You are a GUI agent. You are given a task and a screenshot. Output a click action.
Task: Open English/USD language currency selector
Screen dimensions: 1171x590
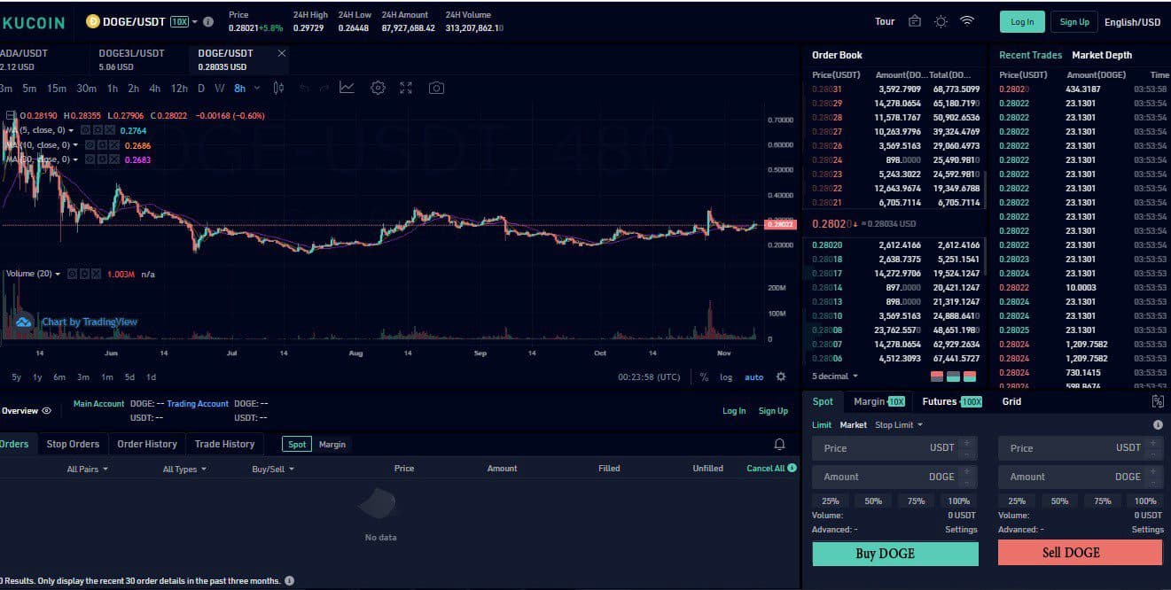1132,22
